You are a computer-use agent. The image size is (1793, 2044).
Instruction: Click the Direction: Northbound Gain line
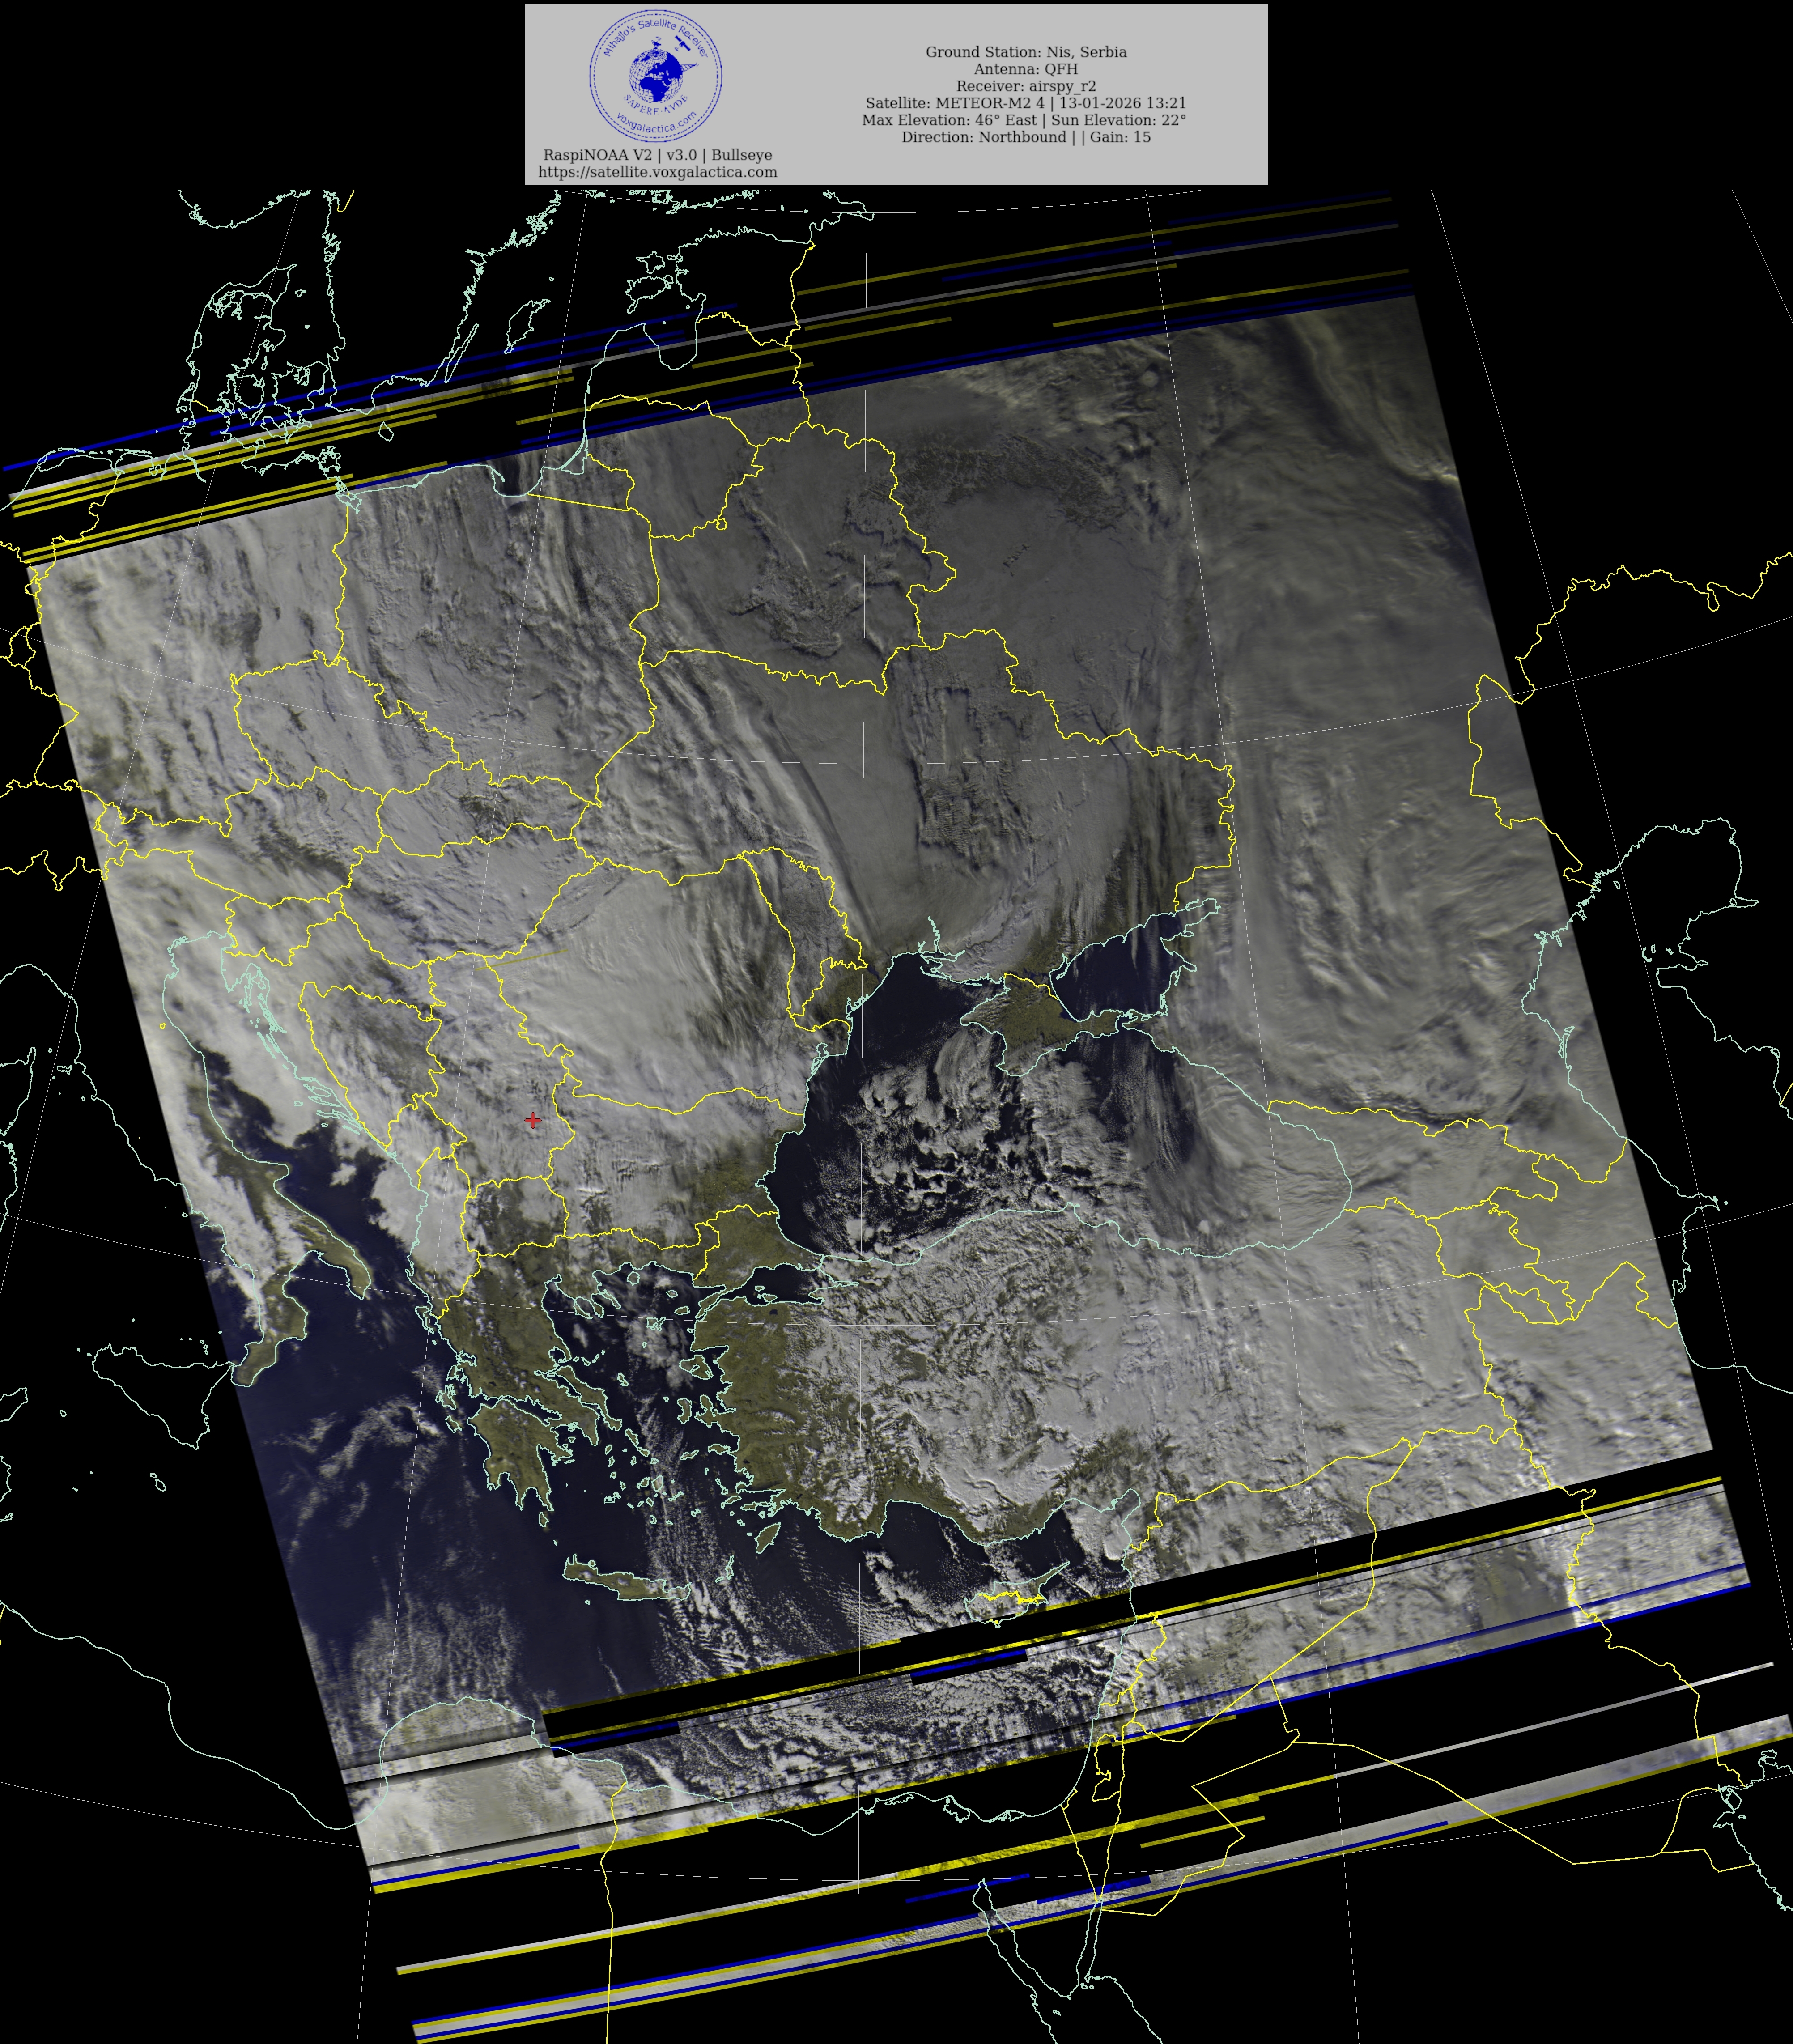[x=1025, y=137]
